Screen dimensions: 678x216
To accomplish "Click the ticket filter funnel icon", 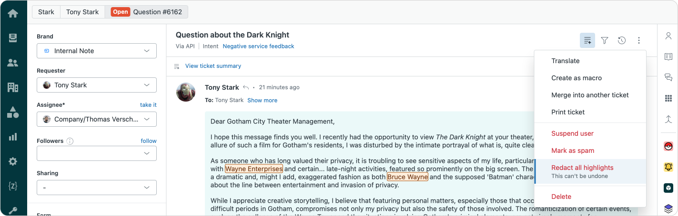I will point(605,41).
